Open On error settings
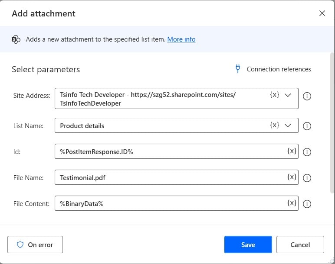The image size is (335, 264). pyautogui.click(x=35, y=245)
